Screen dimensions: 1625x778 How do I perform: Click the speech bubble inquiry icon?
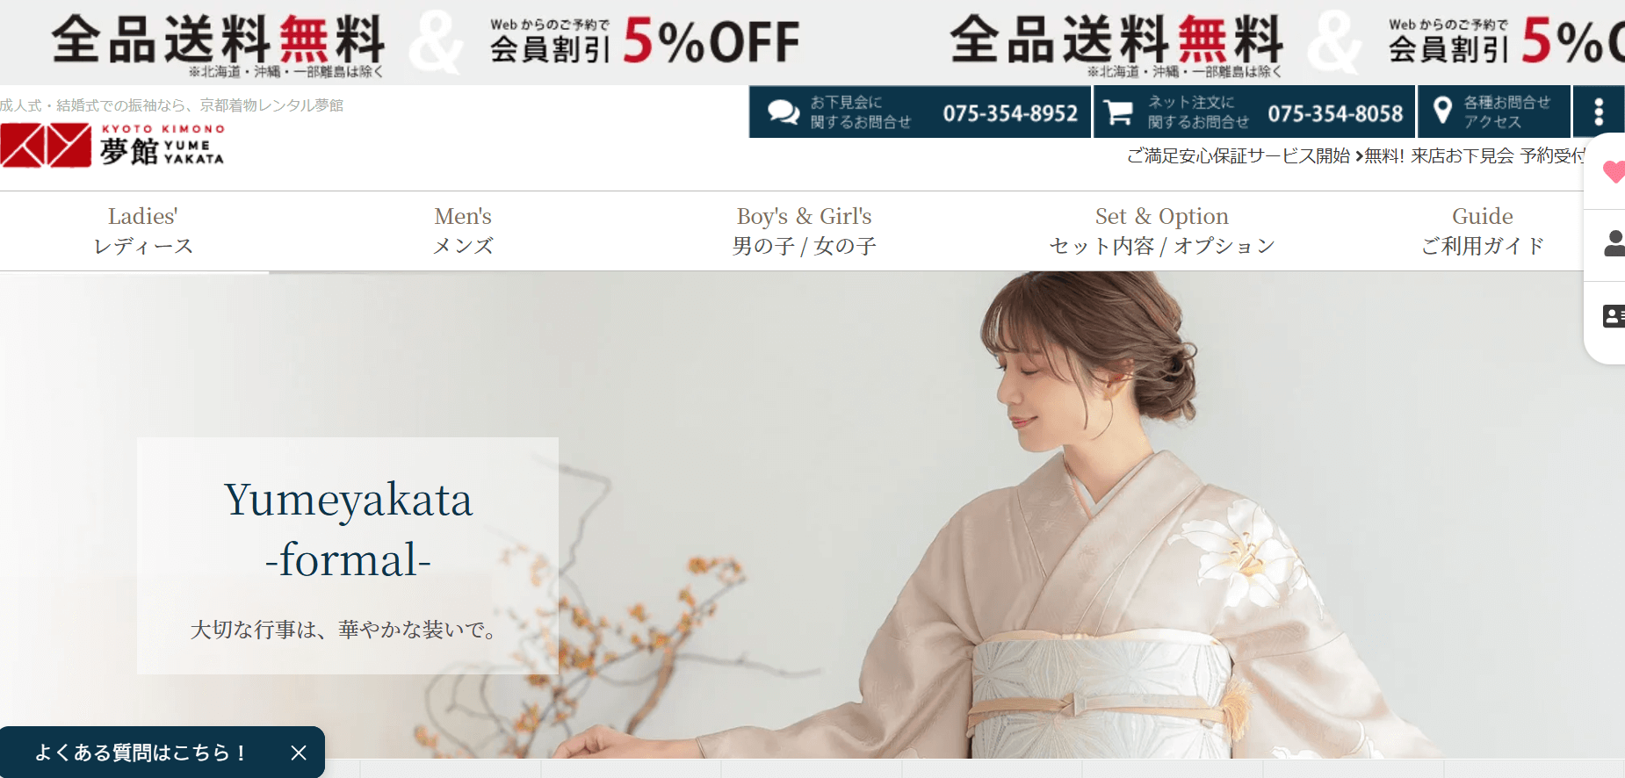click(784, 112)
